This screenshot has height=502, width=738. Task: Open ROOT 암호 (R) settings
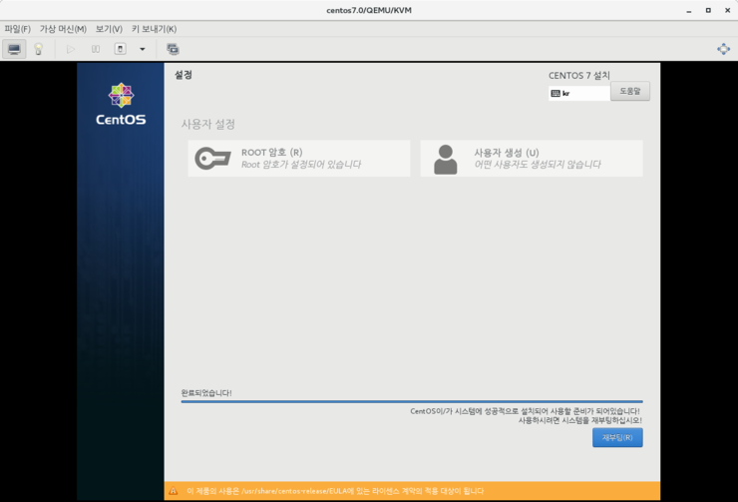299,159
